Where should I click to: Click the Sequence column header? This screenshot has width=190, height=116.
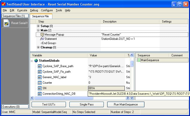(152, 55)
